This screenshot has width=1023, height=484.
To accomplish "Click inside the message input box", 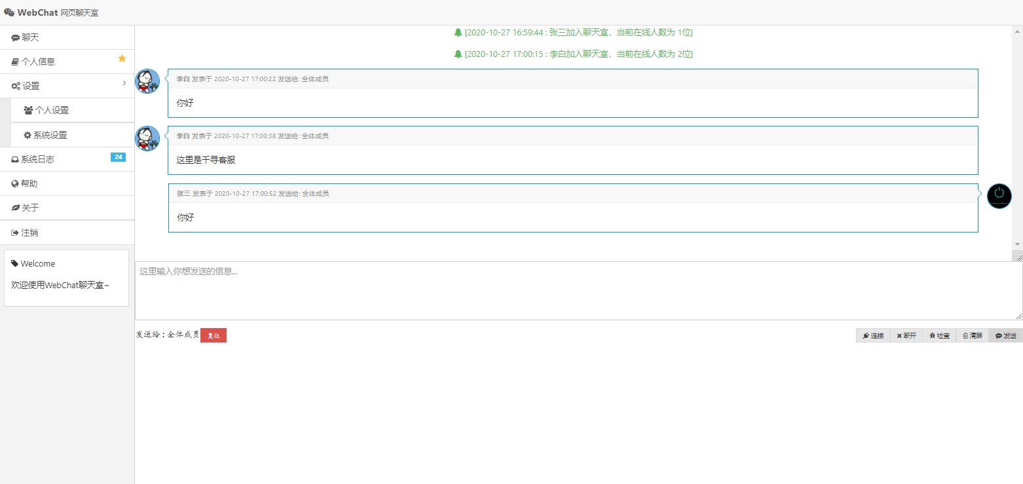I will coord(579,291).
